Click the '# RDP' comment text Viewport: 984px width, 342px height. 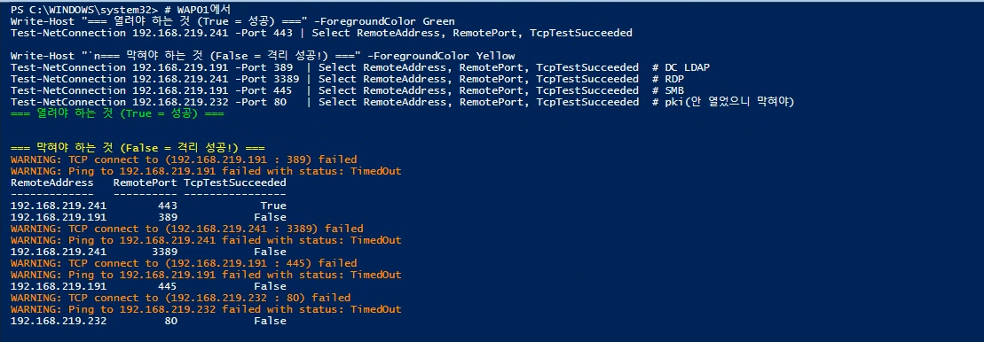click(x=668, y=79)
